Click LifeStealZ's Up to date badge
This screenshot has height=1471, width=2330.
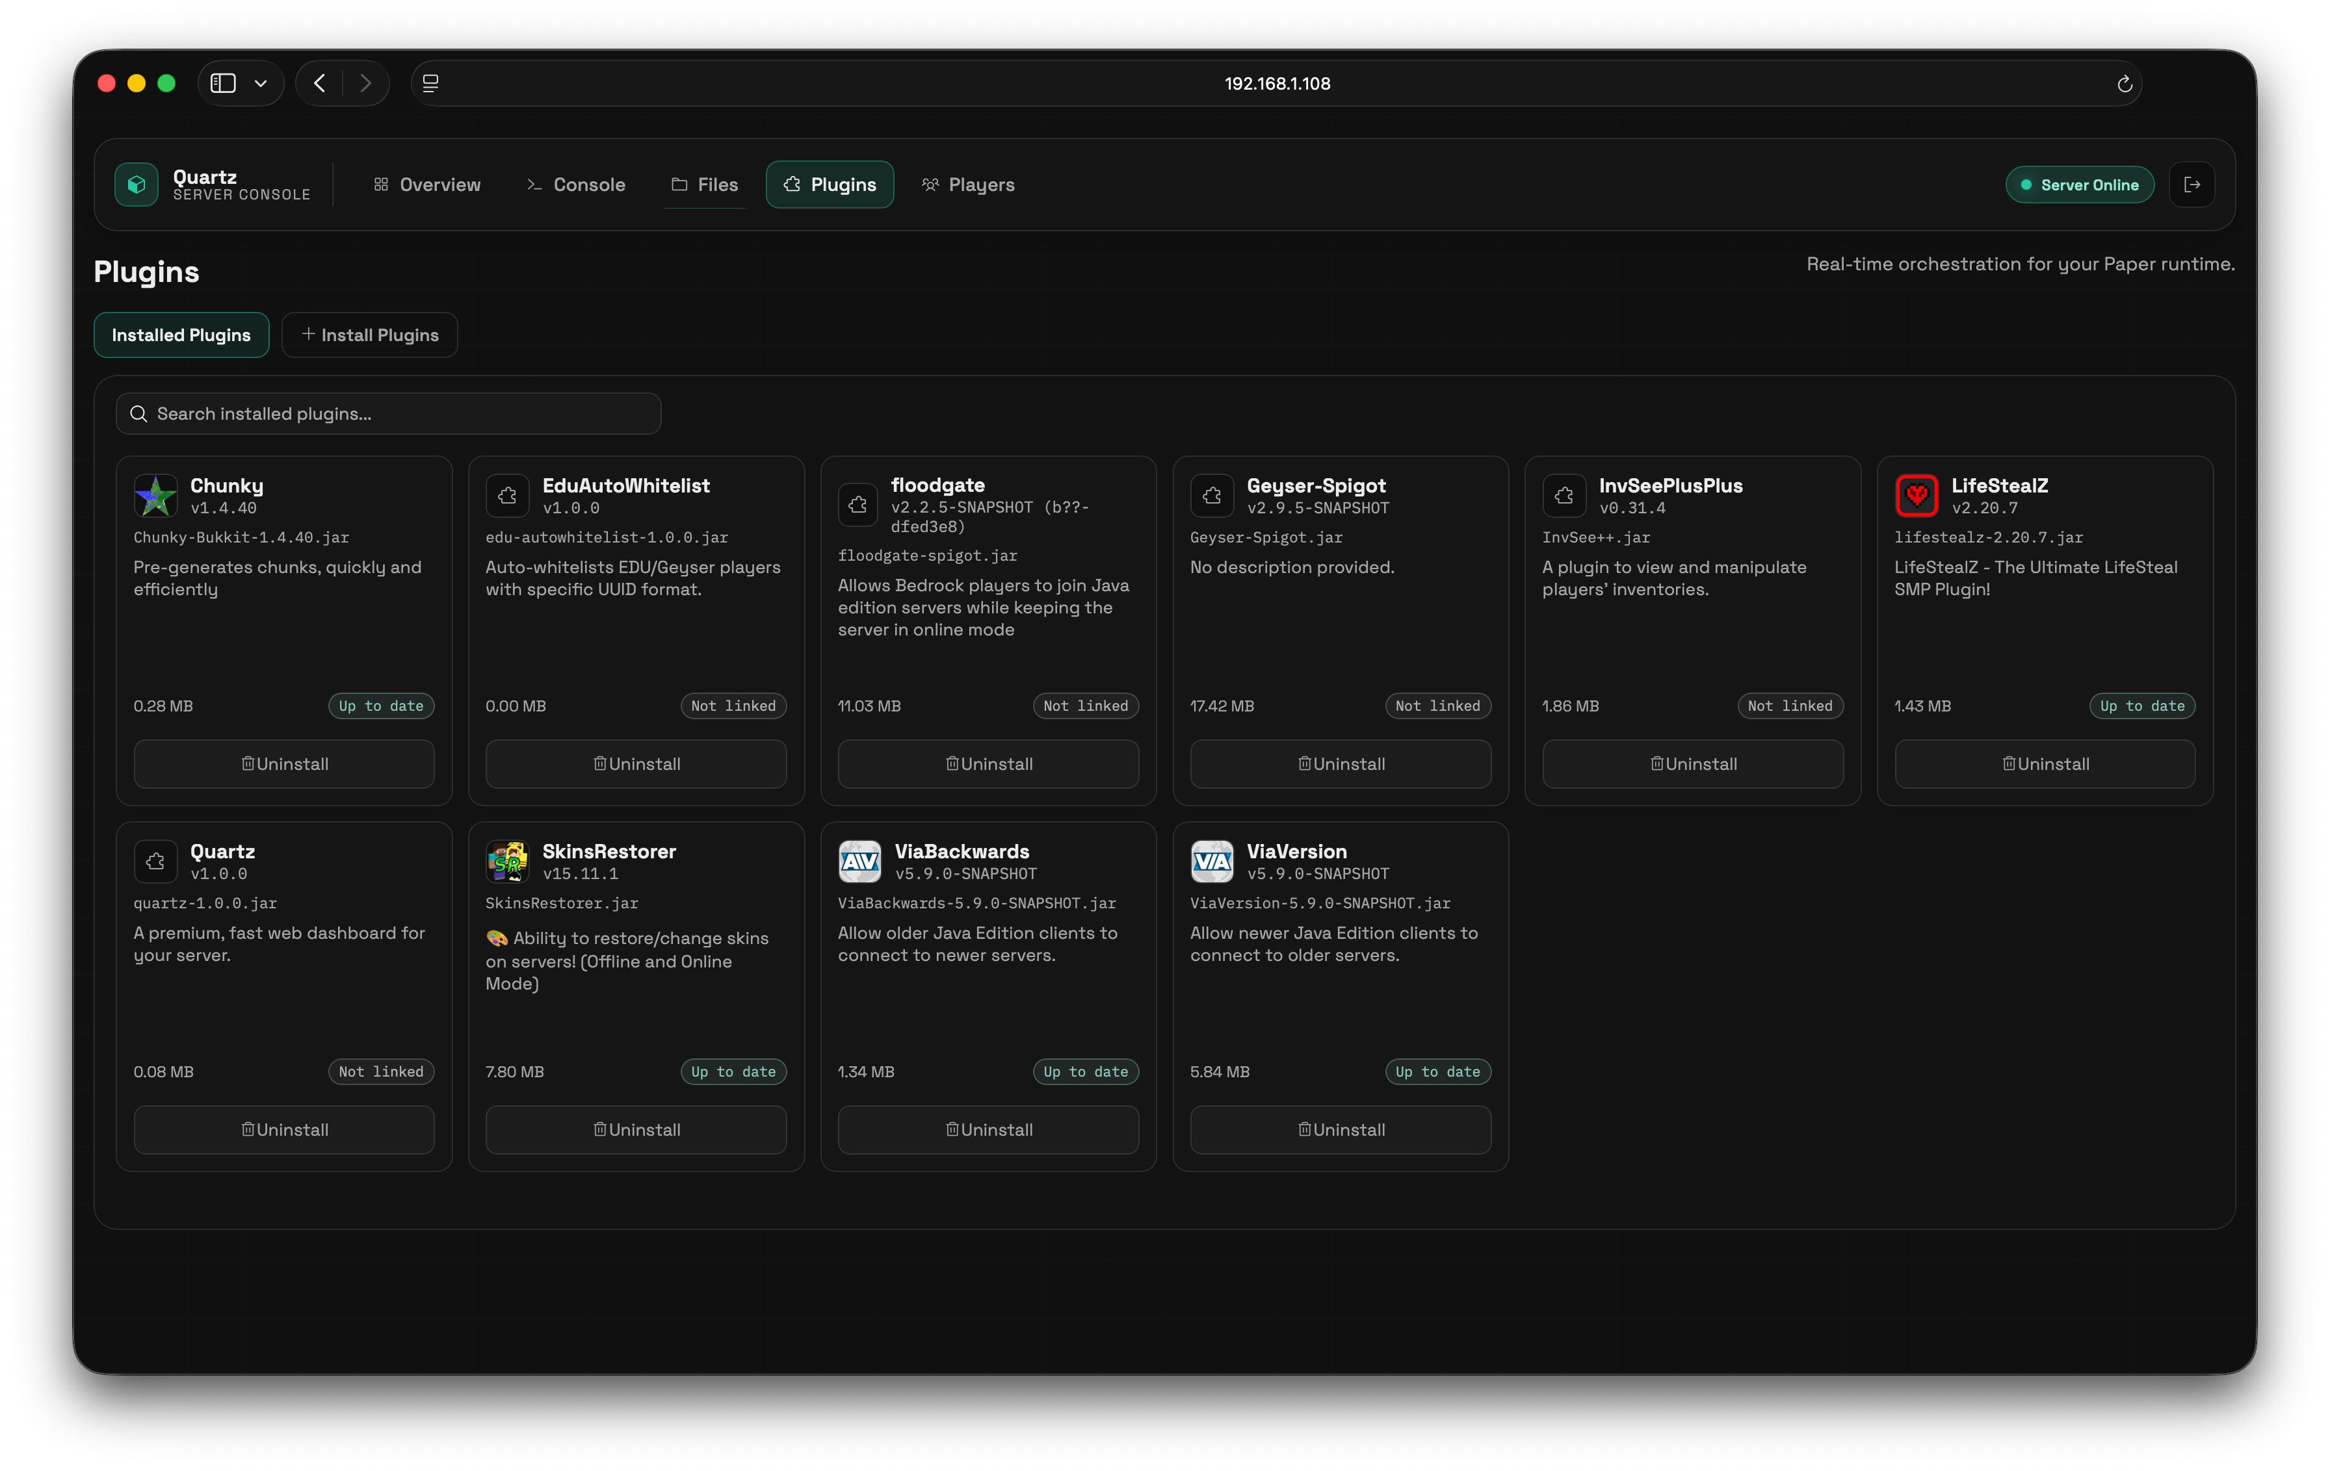pos(2142,706)
